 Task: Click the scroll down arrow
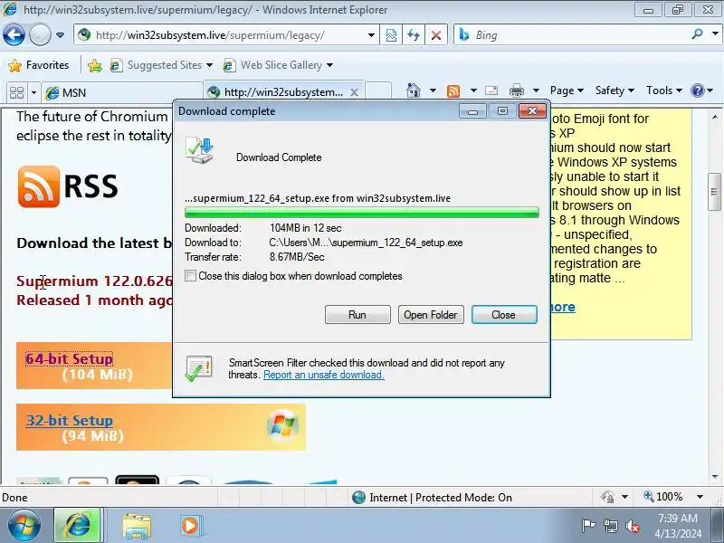click(715, 477)
